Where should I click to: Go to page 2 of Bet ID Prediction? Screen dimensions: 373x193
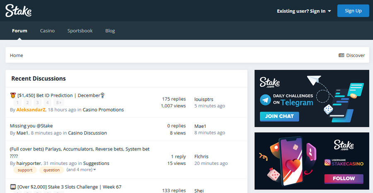click(27, 102)
